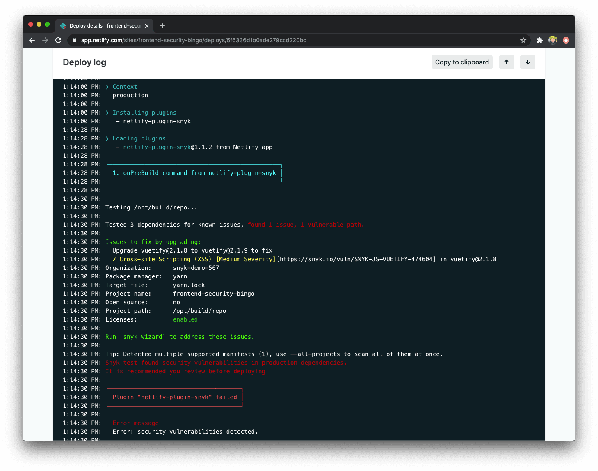Image resolution: width=598 pixels, height=471 pixels.
Task: View site information via the lock icon
Action: click(75, 40)
